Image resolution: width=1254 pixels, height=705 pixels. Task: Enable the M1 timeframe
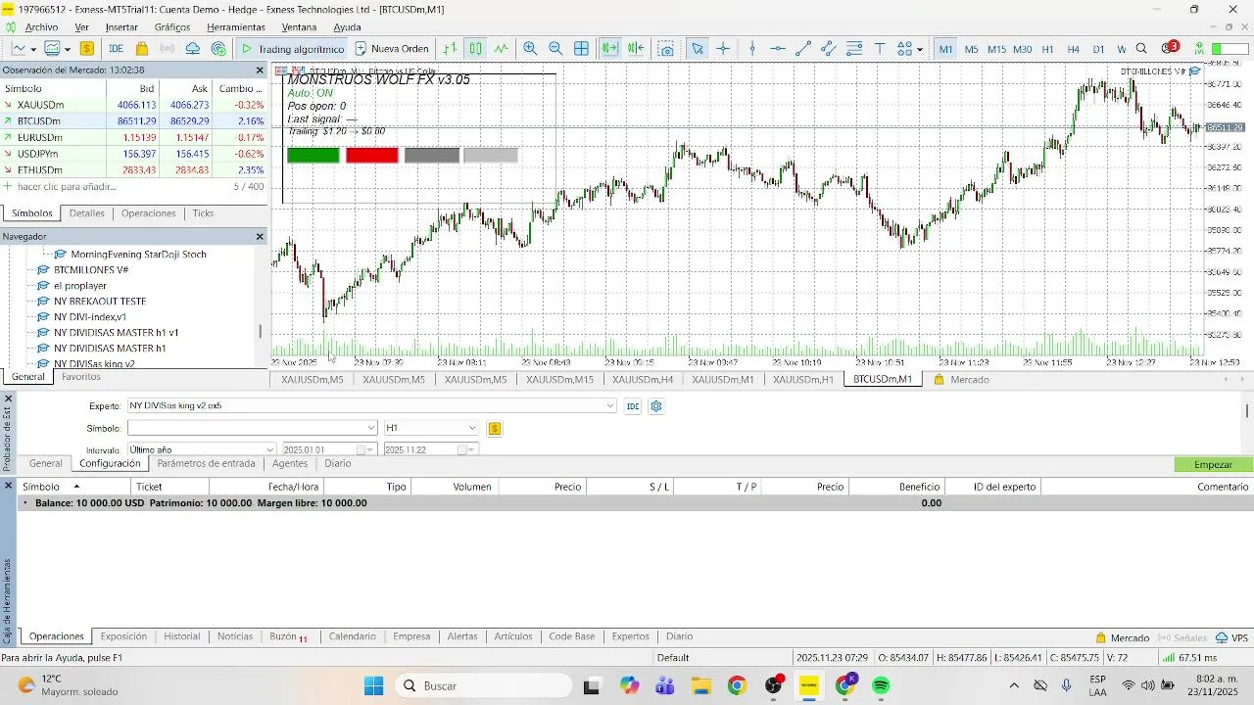945,49
